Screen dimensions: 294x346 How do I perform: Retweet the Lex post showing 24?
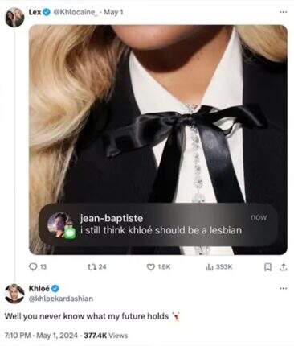[x=91, y=266]
